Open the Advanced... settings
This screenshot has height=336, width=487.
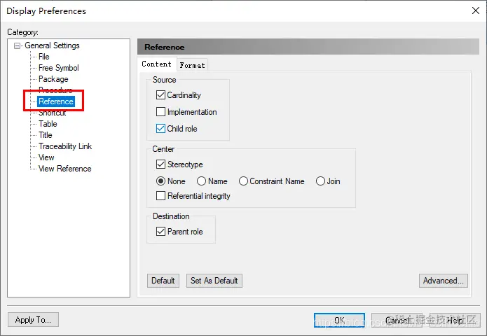pyautogui.click(x=444, y=281)
